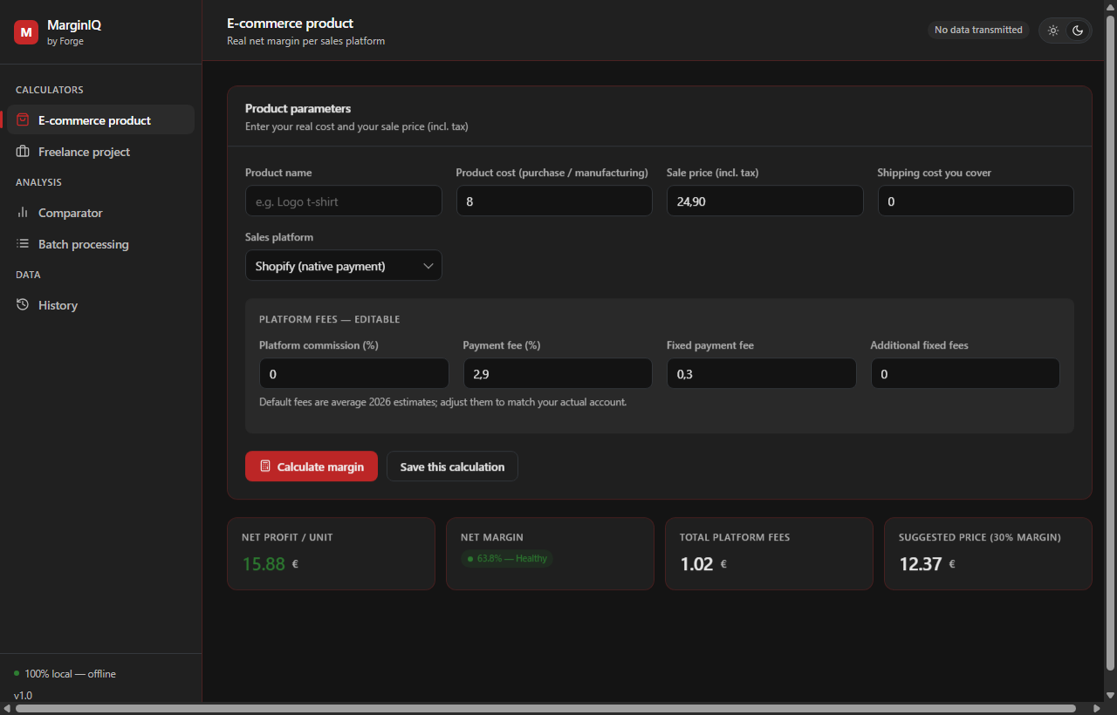1117x715 pixels.
Task: Switch to dark theme moon icon
Action: click(1078, 31)
